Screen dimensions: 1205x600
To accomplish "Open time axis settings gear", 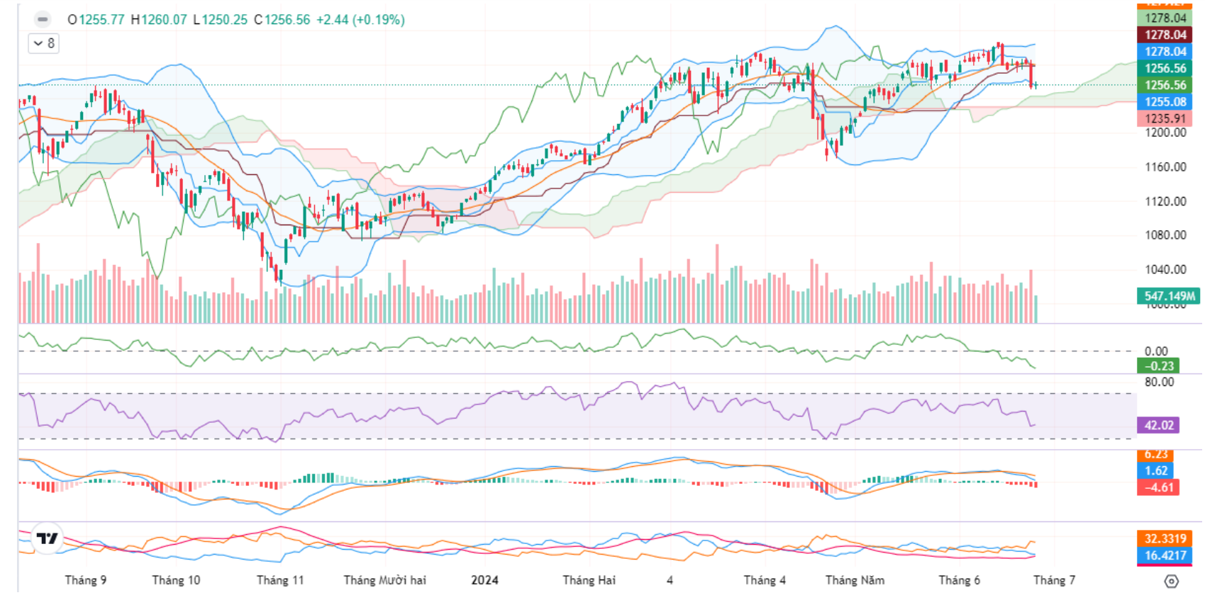I will tap(1171, 581).
